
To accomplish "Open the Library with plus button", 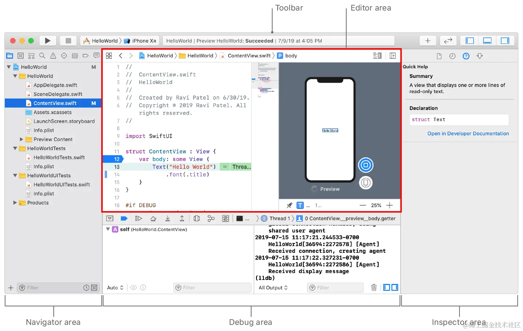I will pos(428,41).
